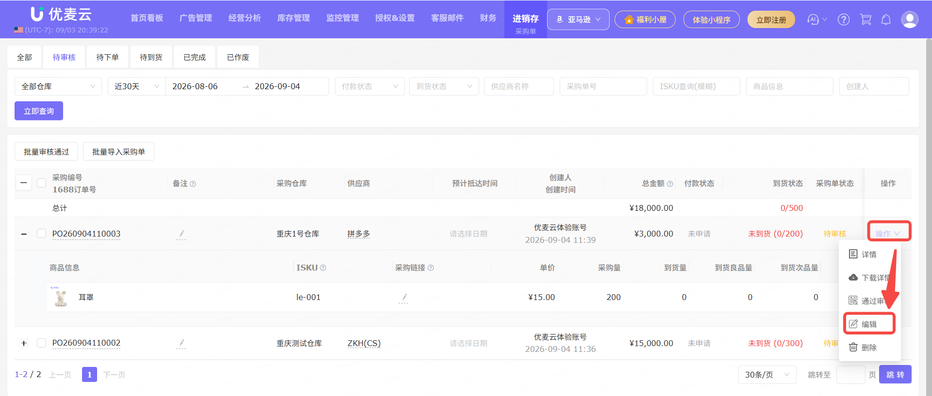Image resolution: width=932 pixels, height=396 pixels.
Task: Open the 全部仓库 warehouse dropdown
Action: 58,86
